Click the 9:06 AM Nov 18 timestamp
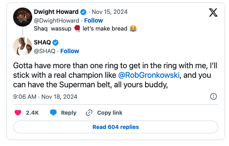The height and width of the screenshot is (146, 229). coord(45,97)
